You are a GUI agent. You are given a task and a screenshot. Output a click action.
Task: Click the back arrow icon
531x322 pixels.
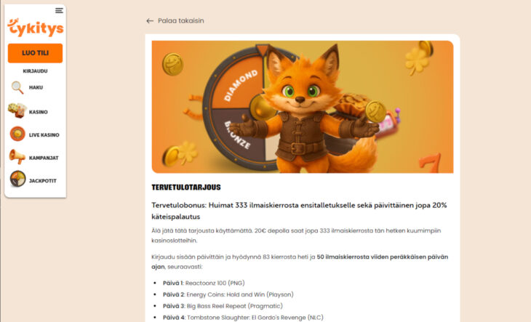(x=150, y=21)
